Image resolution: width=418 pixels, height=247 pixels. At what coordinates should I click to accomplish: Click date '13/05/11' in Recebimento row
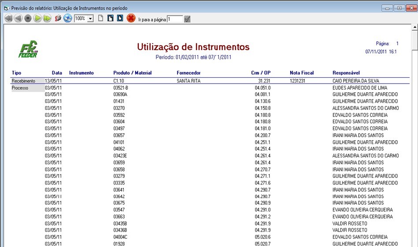click(x=53, y=81)
